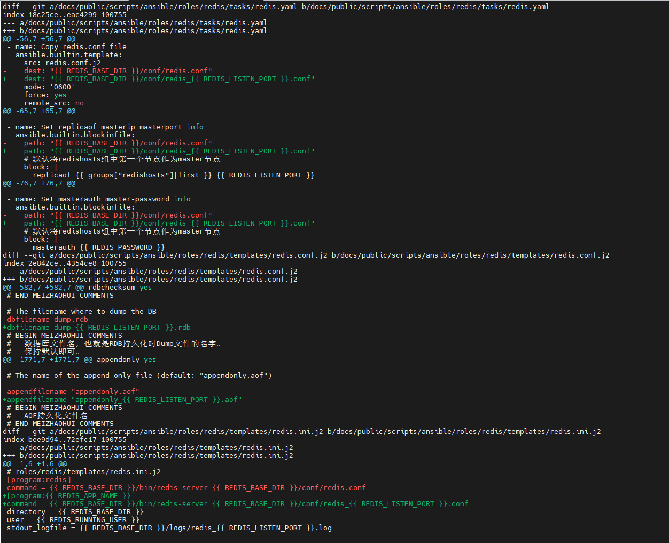Click hunk header "@@ -76,7 +76,7 @@"

(x=39, y=183)
